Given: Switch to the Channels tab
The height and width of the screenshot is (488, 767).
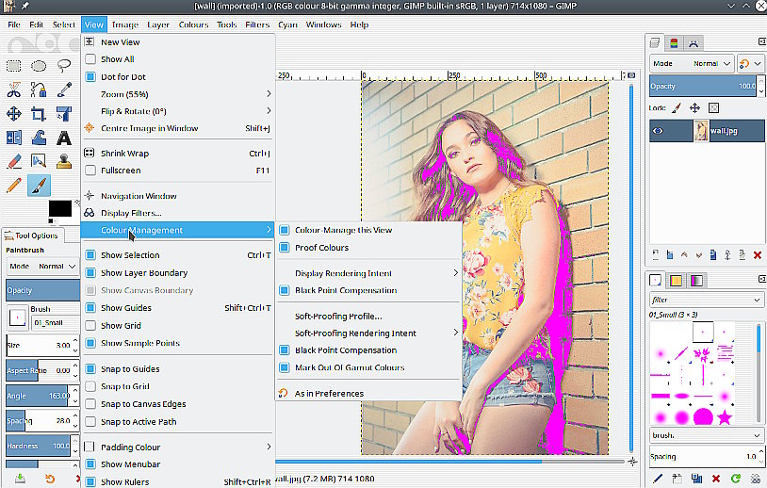Looking at the screenshot, I should click(675, 43).
